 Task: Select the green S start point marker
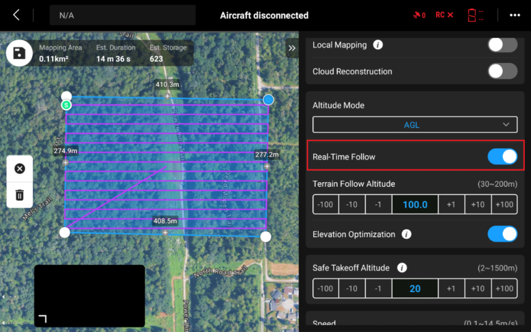66,105
